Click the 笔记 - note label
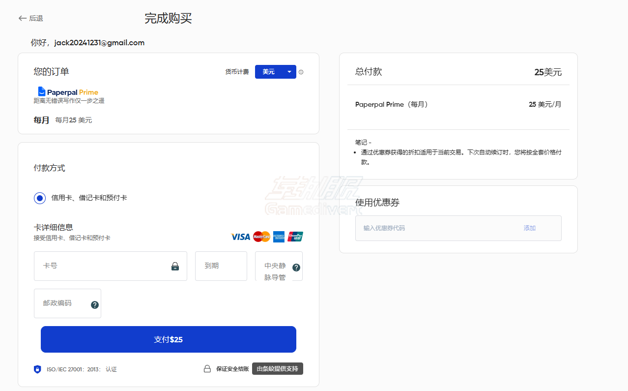 363,143
